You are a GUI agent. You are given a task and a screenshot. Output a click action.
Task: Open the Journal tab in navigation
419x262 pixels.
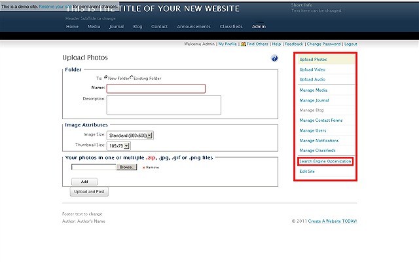click(x=117, y=27)
